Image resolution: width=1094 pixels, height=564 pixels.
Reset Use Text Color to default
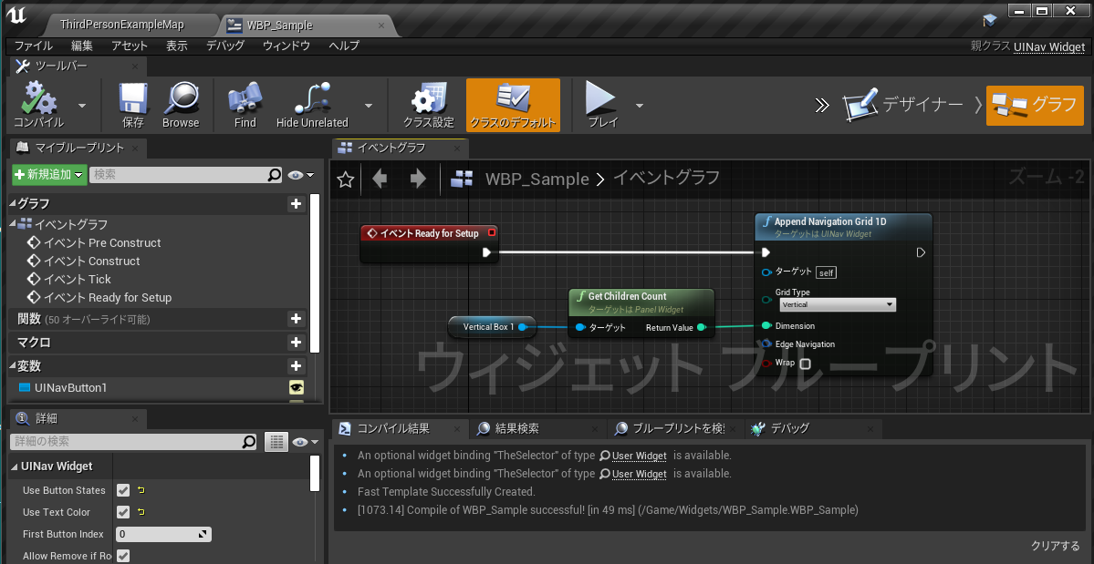141,512
